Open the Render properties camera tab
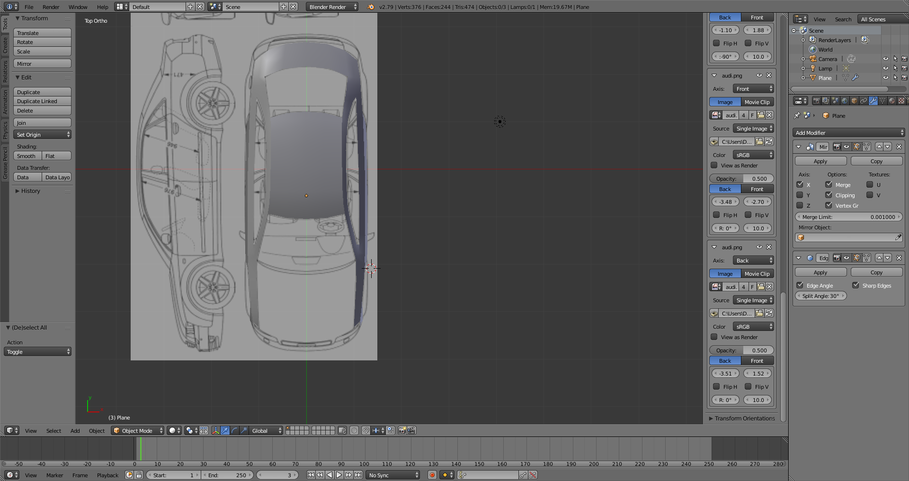This screenshot has width=909, height=481. (816, 101)
